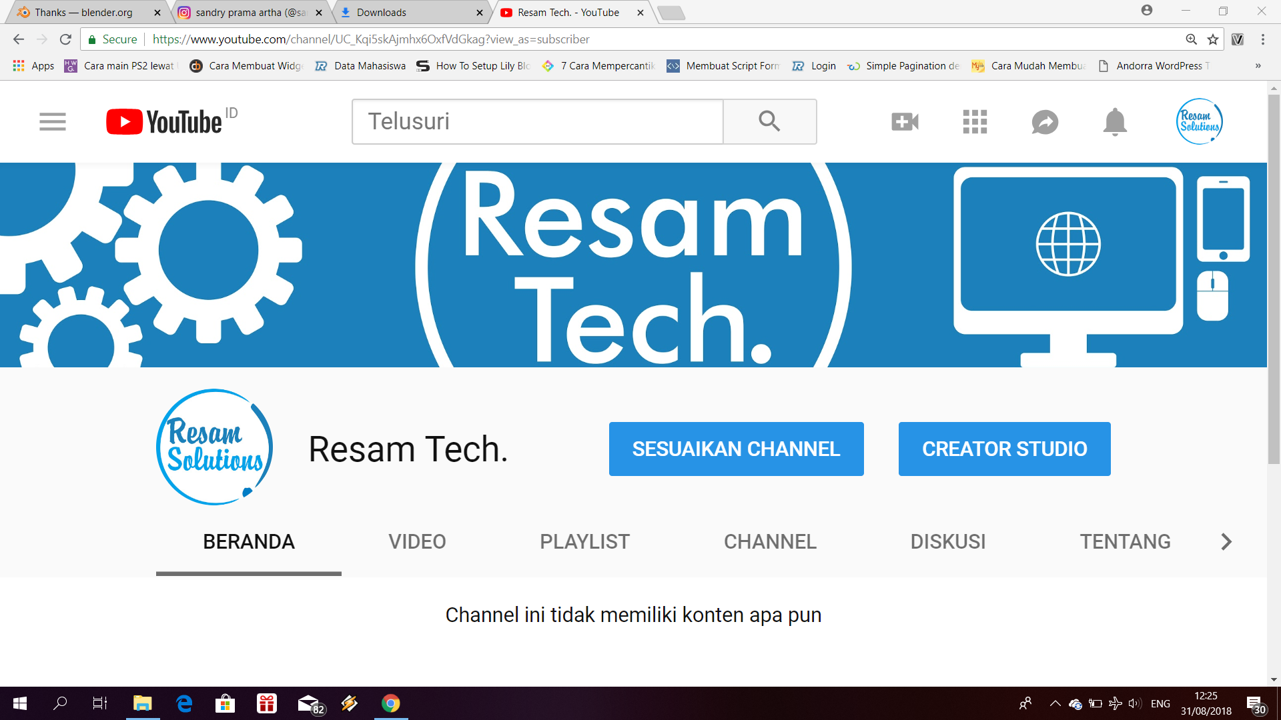Open the Login bookmark
This screenshot has height=720, width=1281.
[814, 65]
